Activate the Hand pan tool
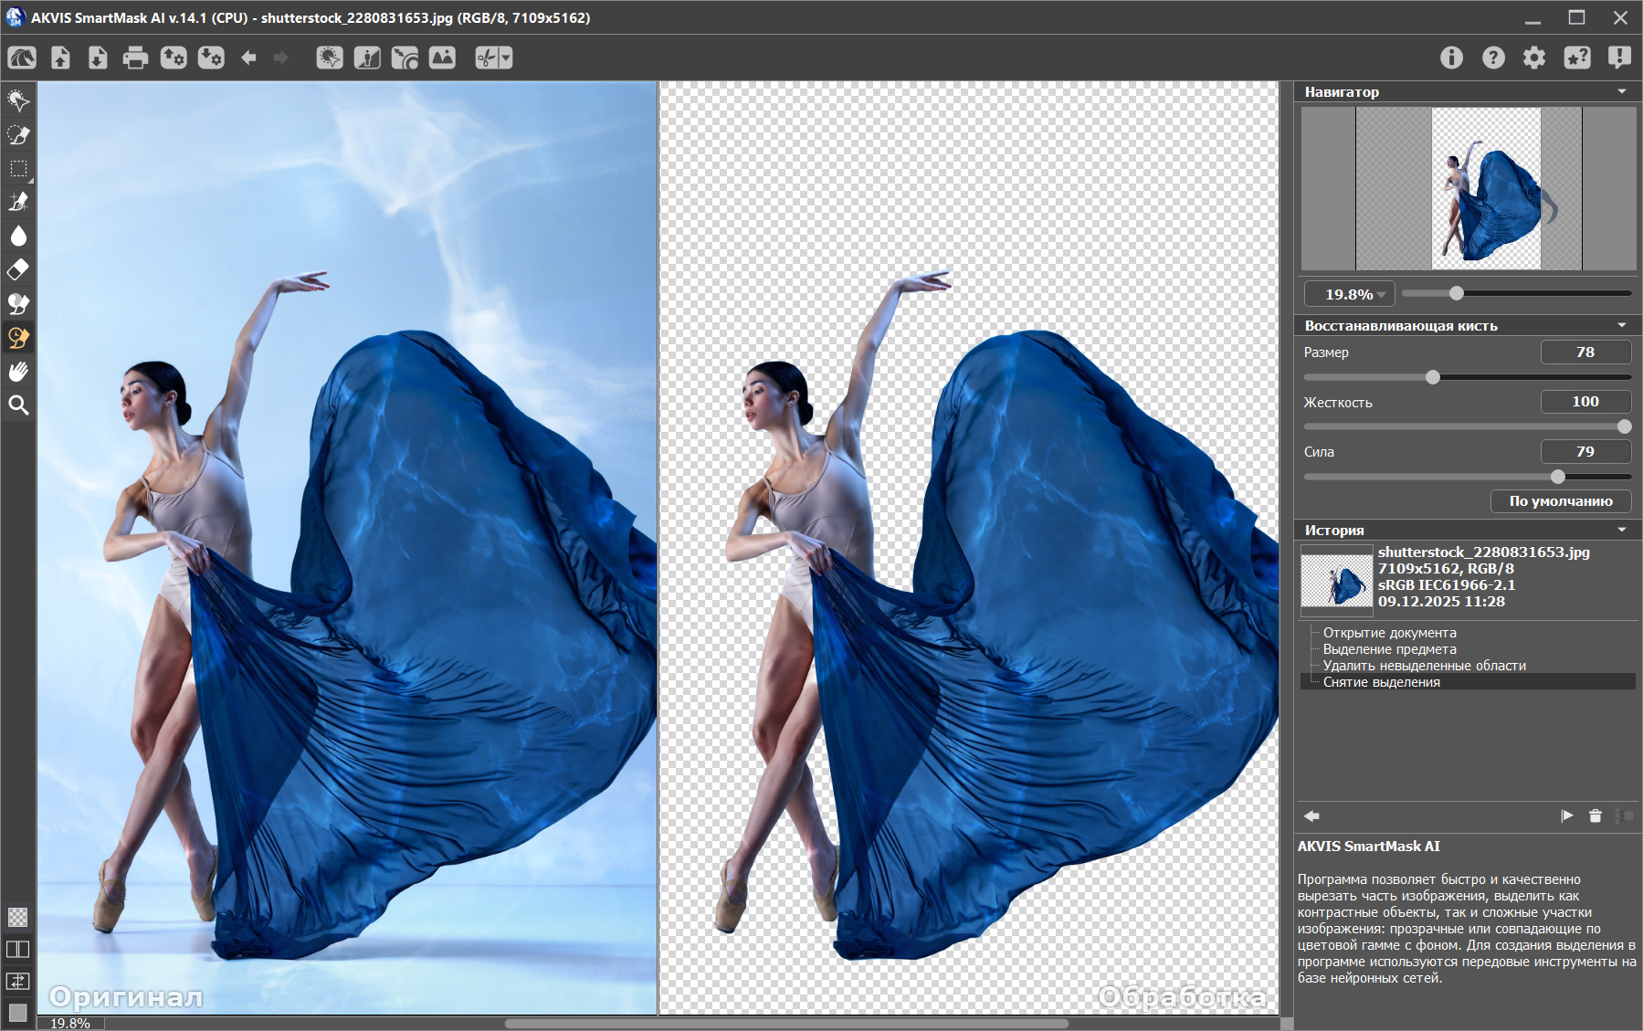Image resolution: width=1643 pixels, height=1031 pixels. pos(18,372)
